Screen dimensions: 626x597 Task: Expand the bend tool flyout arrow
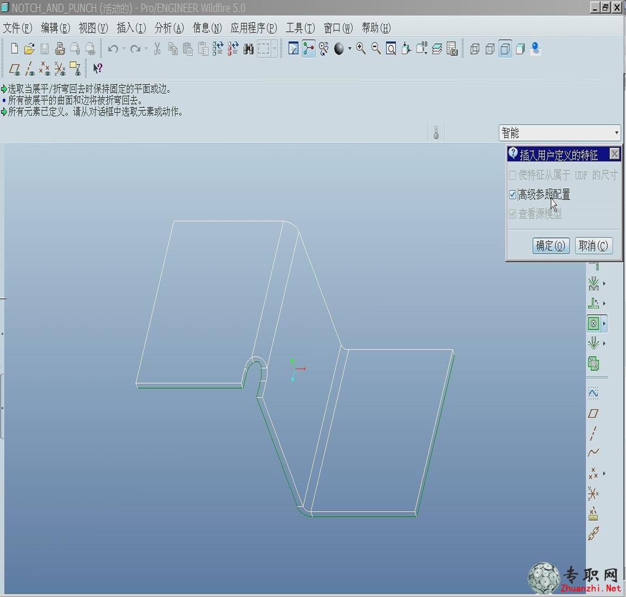tap(604, 303)
